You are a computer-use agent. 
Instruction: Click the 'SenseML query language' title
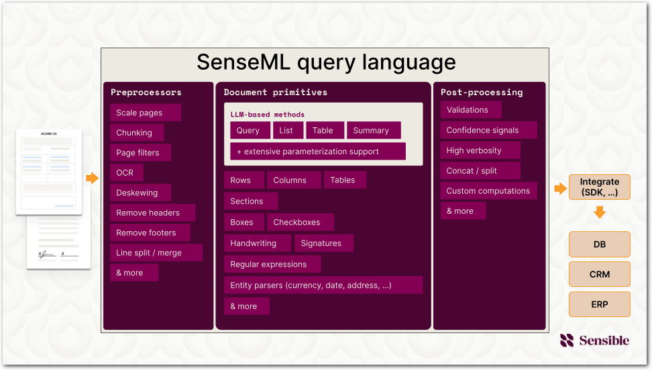(326, 62)
